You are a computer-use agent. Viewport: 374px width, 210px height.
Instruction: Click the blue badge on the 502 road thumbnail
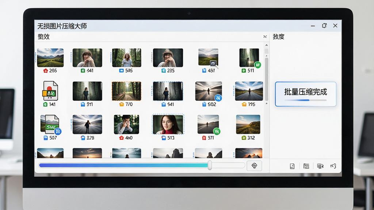click(218, 98)
